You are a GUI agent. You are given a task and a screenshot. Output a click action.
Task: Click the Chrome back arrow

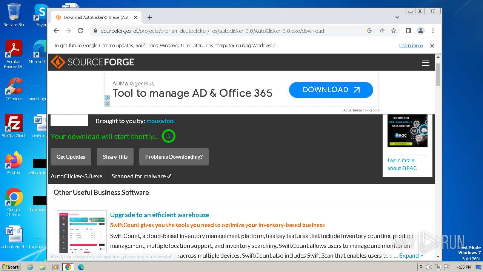56,31
